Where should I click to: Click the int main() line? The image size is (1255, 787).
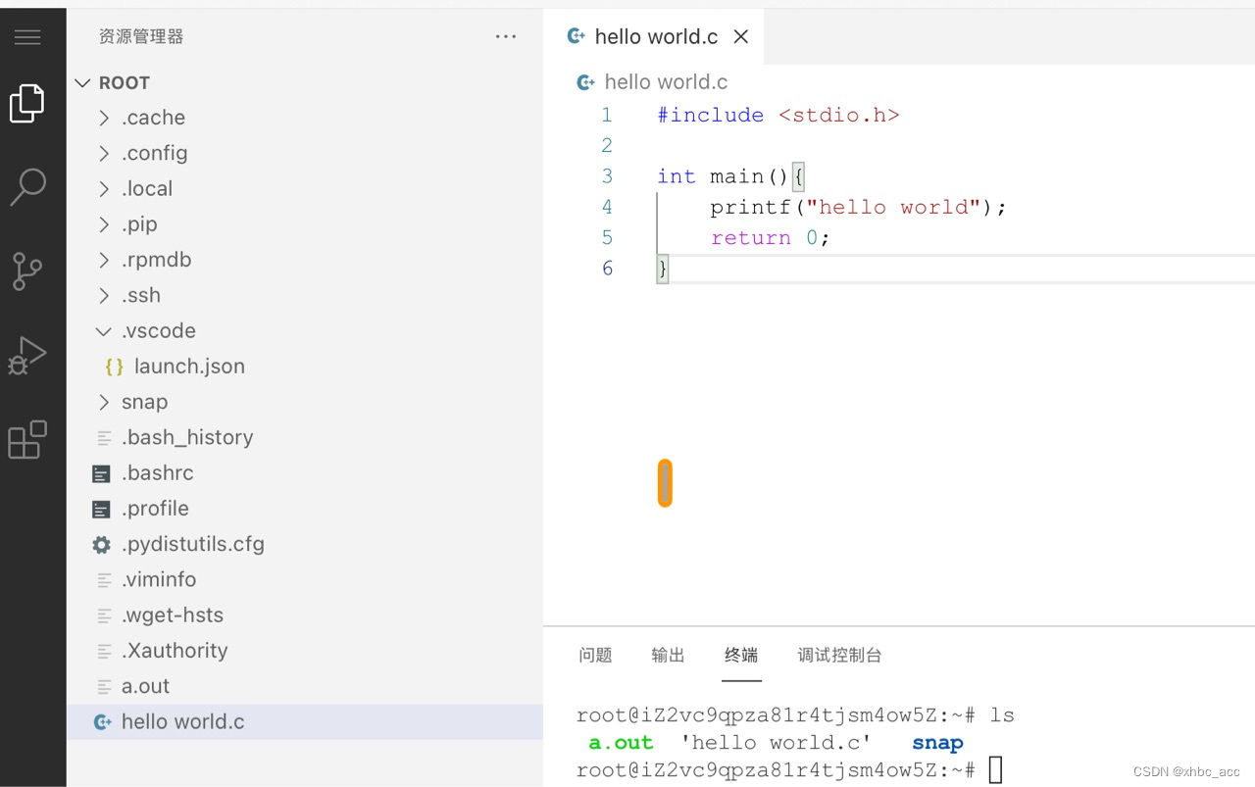[x=730, y=176]
